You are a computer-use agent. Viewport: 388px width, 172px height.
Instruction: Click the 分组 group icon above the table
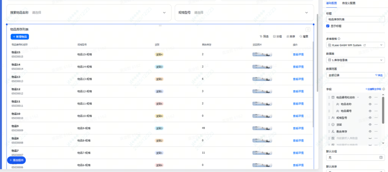click(x=277, y=36)
